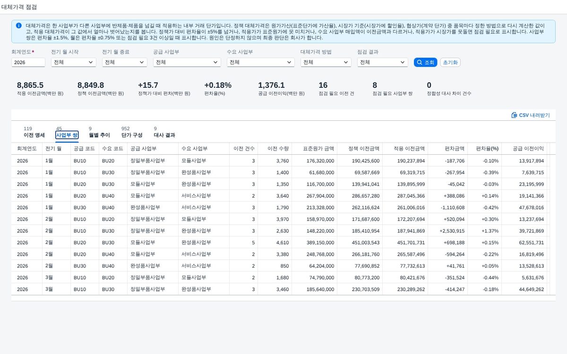
Task: Click the 초기화 reset button
Action: point(450,62)
